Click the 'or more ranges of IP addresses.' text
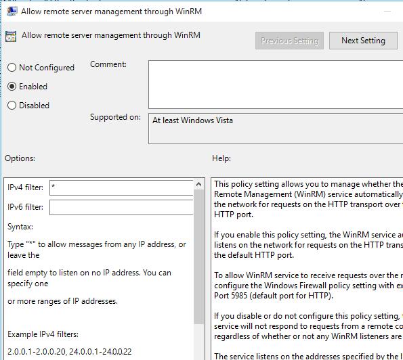This screenshot has height=360, width=403. point(62,301)
